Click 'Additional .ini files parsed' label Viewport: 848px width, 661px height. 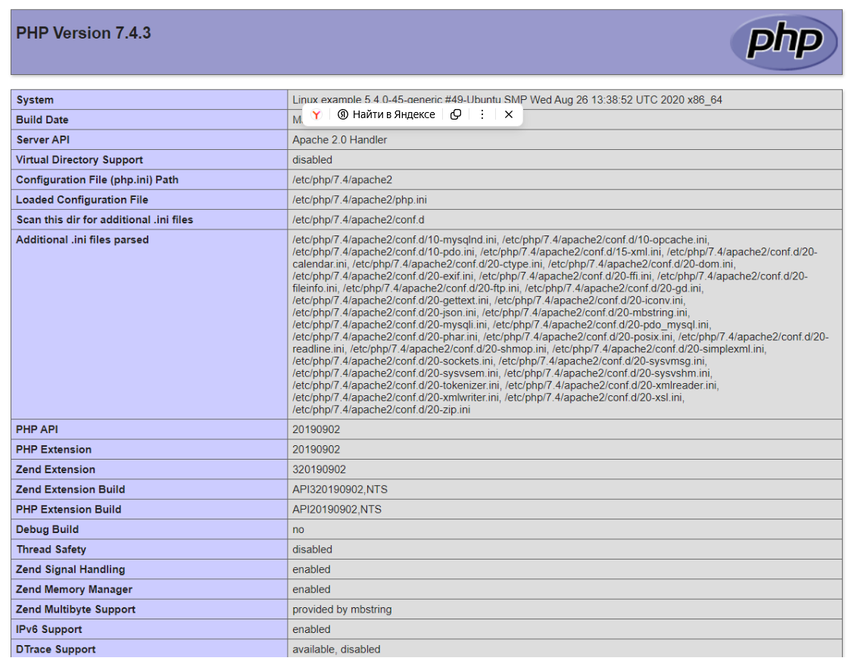point(83,240)
